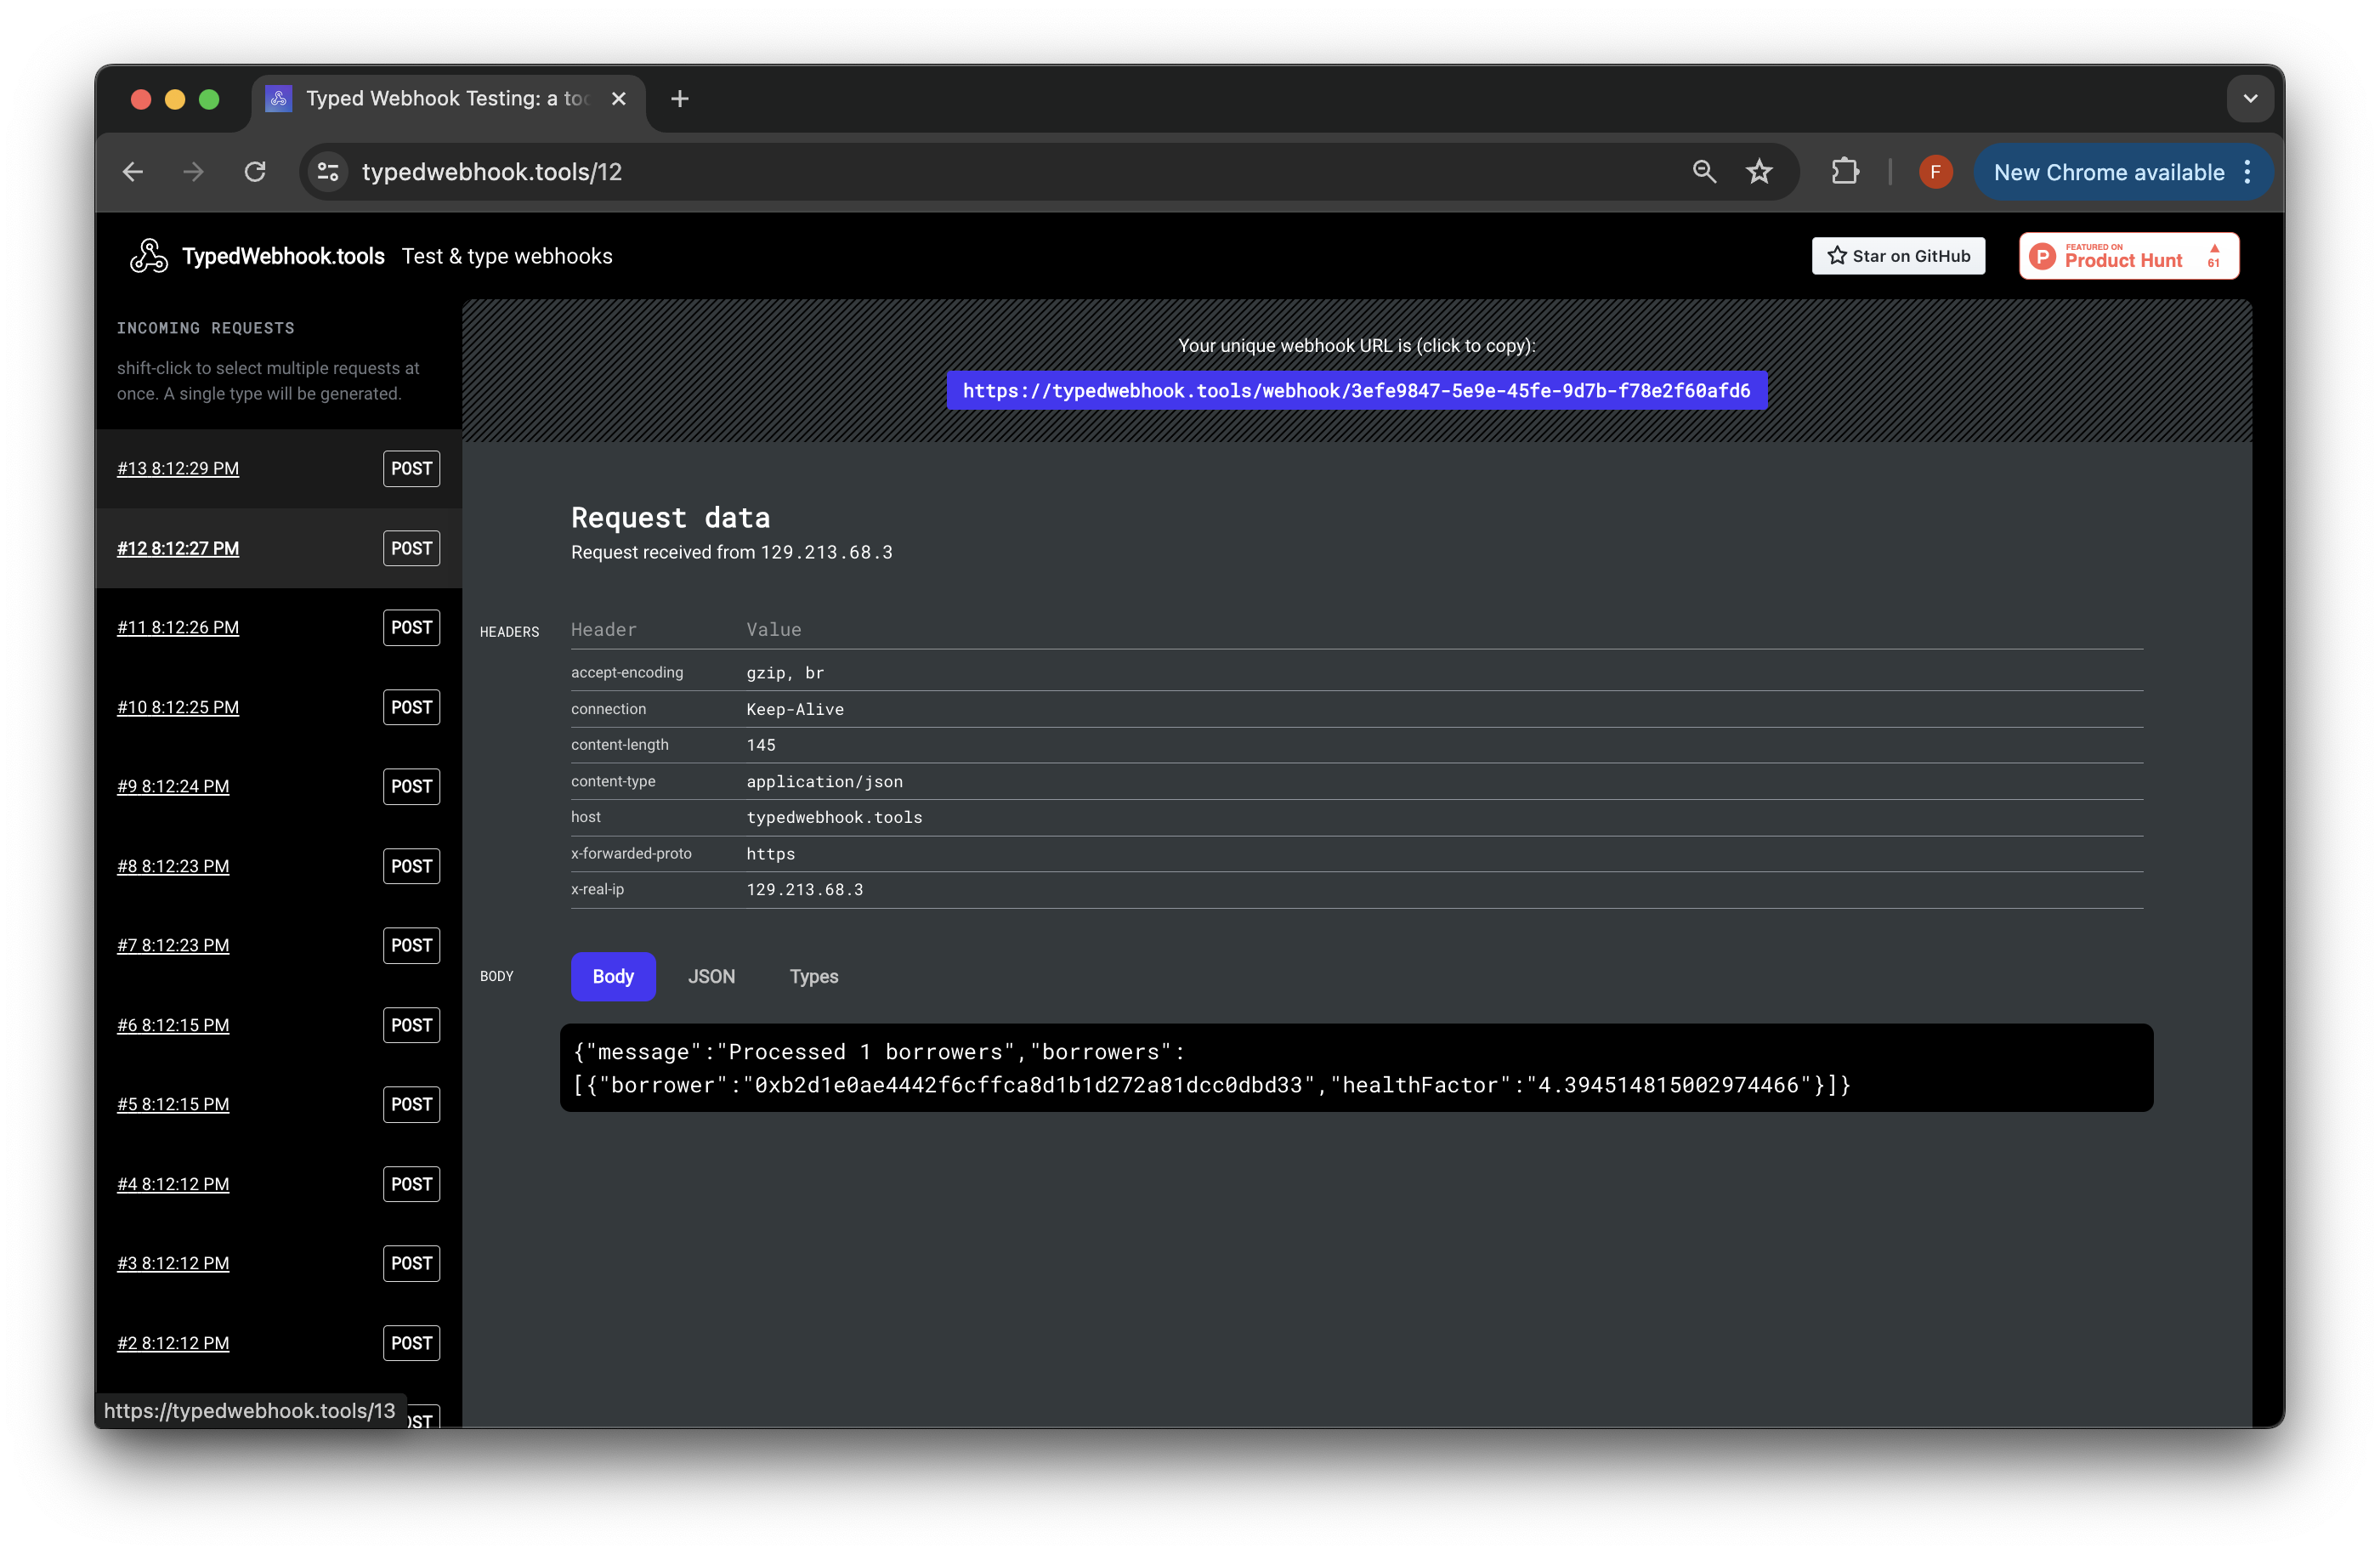Click the request body JSON text block
Screen dimensions: 2380x1554
(x=1356, y=1068)
